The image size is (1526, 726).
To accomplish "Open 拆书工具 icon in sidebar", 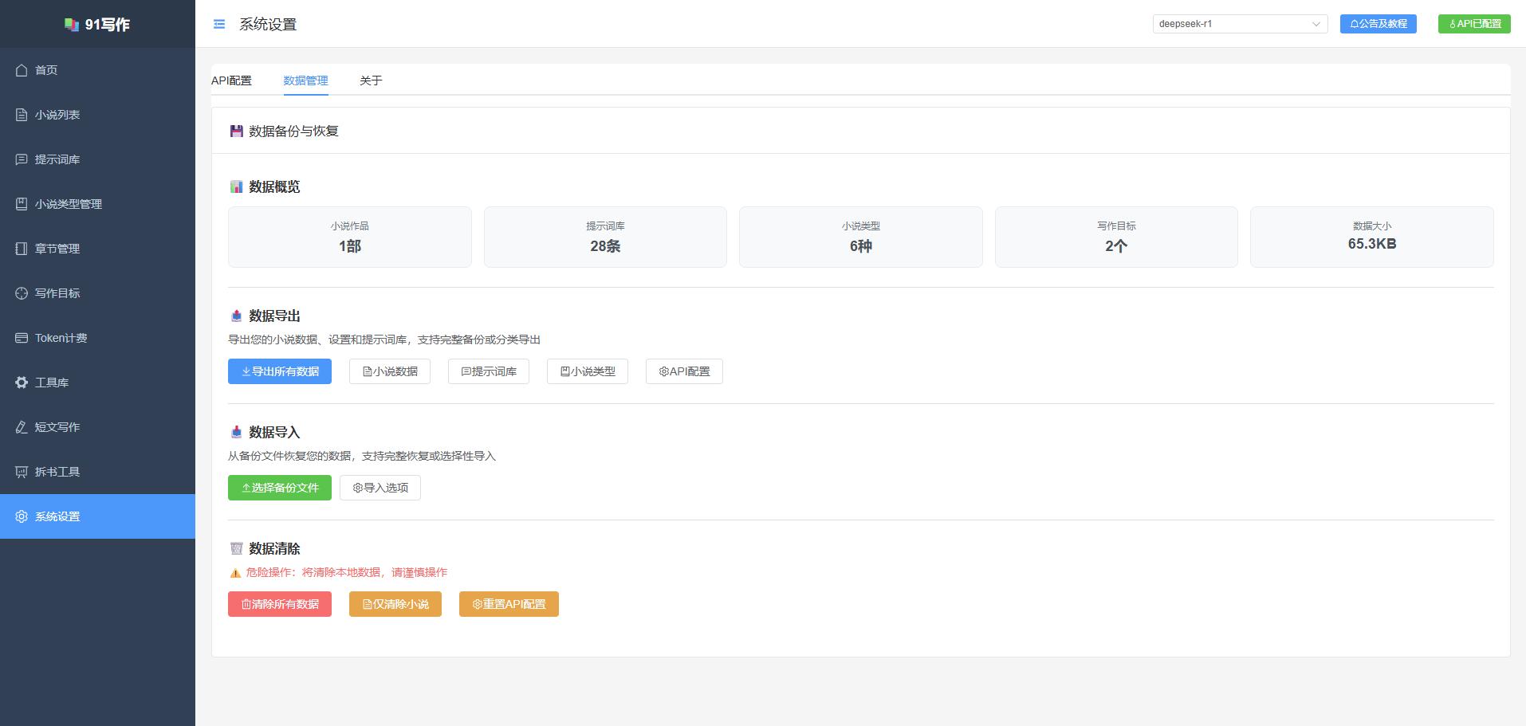I will coord(22,472).
